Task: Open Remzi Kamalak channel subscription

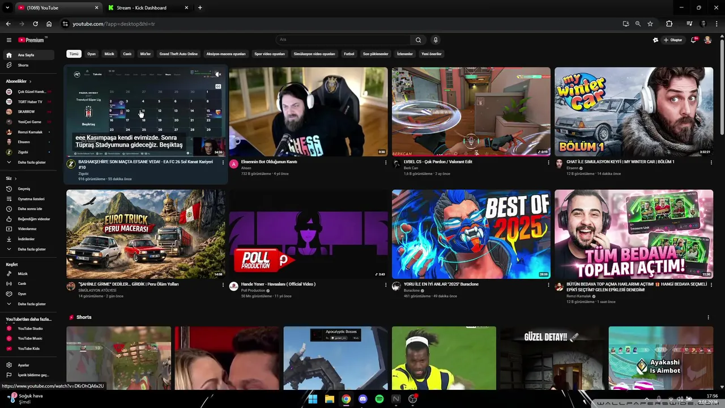Action: coord(28,132)
